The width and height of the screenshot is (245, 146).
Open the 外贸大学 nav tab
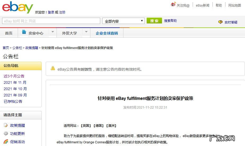69,33
